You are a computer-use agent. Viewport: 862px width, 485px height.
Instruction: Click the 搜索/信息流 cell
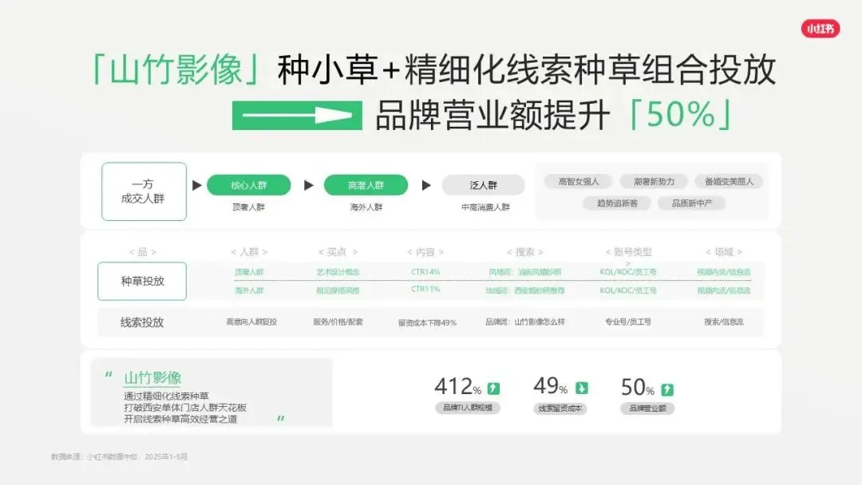tap(723, 321)
